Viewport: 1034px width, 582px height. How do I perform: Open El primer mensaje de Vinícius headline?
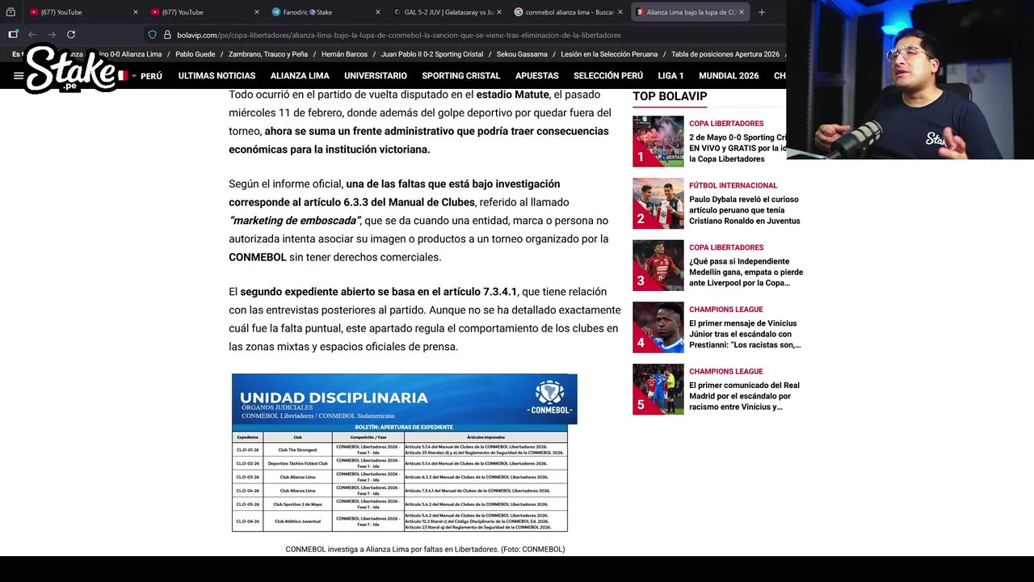pyautogui.click(x=745, y=334)
